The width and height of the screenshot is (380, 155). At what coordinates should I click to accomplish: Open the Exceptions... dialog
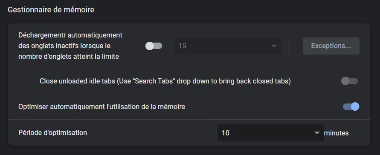[x=331, y=46]
